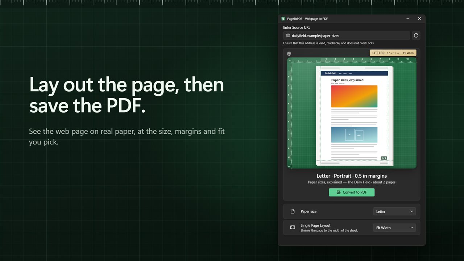Click the reload button beside the URL field
This screenshot has height=261, width=464.
416,36
